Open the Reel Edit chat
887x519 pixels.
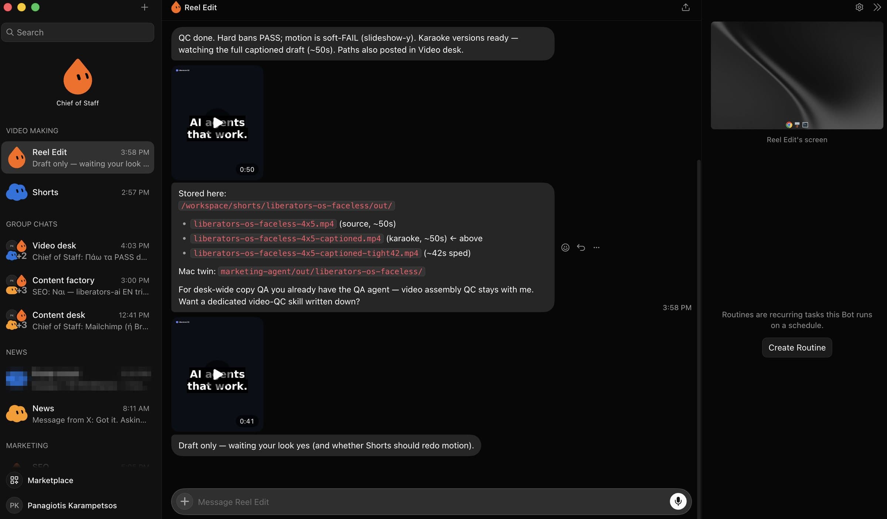[78, 157]
